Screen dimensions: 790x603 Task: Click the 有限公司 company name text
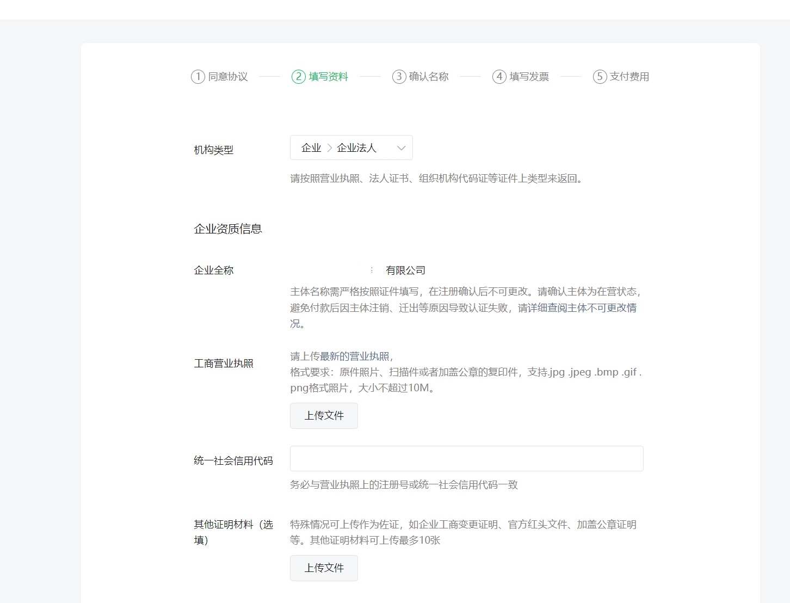click(405, 270)
